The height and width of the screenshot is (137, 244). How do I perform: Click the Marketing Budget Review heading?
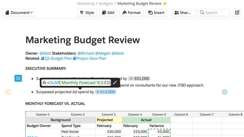(x=83, y=40)
